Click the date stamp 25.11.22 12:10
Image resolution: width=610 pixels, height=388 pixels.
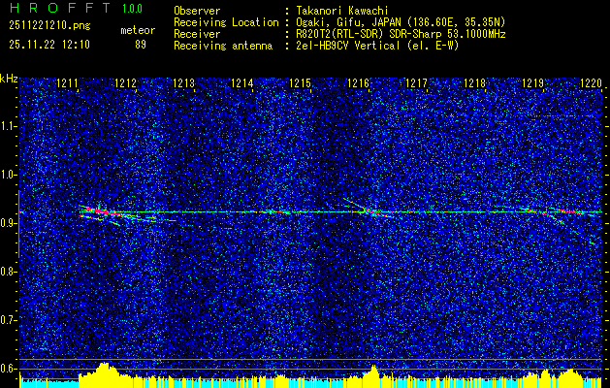[49, 45]
